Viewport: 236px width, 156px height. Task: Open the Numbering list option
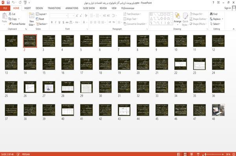98,15
